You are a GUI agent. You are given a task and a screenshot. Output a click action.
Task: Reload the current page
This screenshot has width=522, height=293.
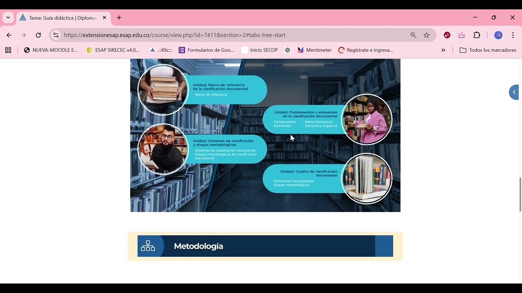tap(38, 35)
